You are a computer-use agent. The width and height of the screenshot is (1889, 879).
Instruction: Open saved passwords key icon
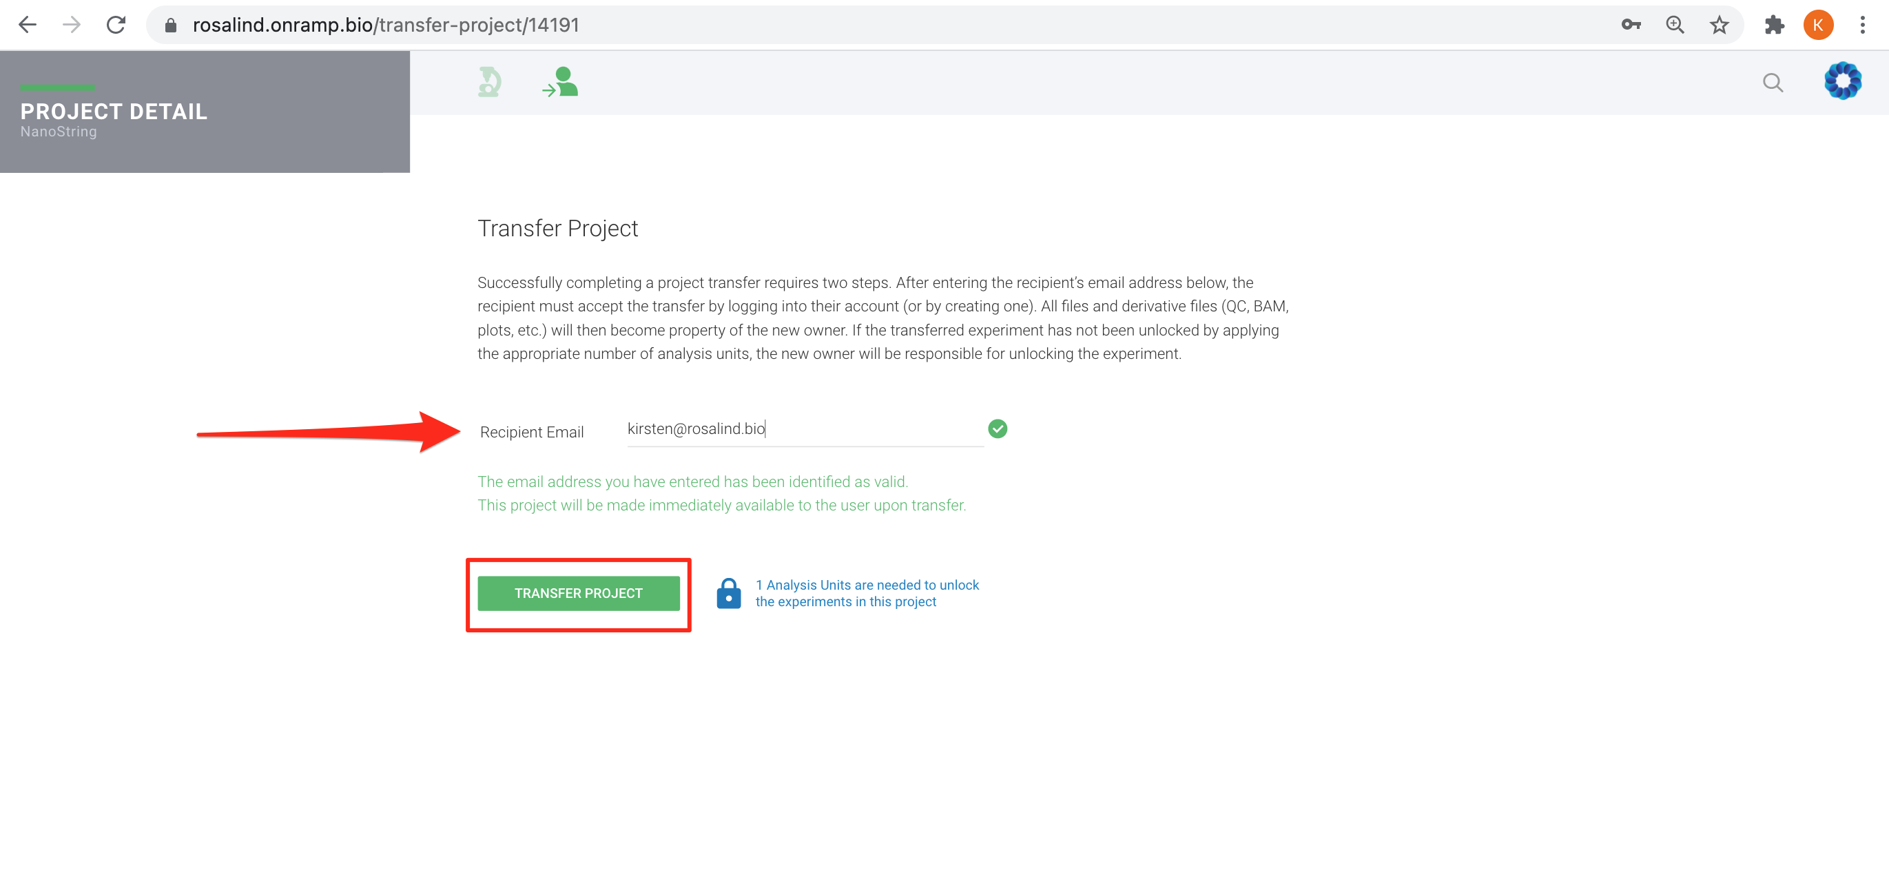[x=1630, y=25]
